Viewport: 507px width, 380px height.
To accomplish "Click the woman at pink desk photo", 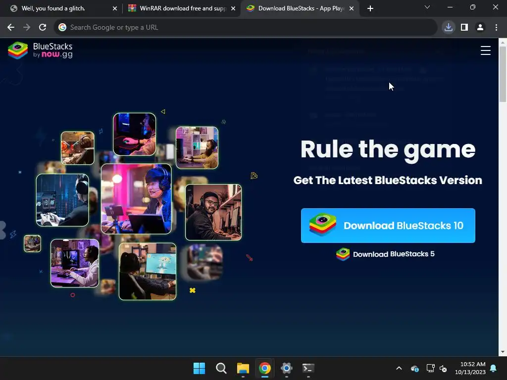I will [197, 147].
